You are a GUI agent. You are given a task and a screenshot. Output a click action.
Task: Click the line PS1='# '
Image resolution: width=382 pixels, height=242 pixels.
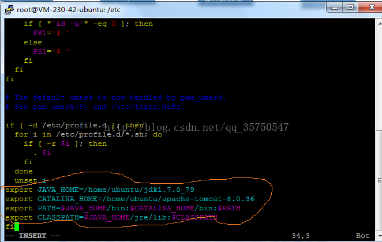point(51,33)
